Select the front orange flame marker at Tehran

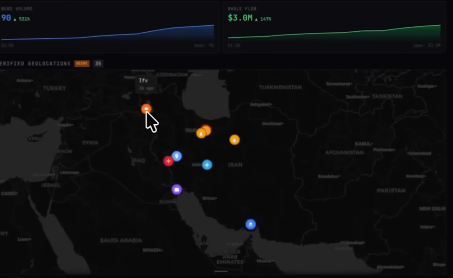tap(201, 133)
